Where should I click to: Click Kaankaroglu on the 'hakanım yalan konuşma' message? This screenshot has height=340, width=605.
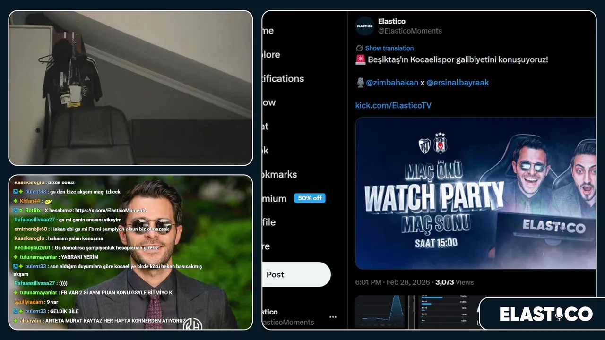point(30,238)
